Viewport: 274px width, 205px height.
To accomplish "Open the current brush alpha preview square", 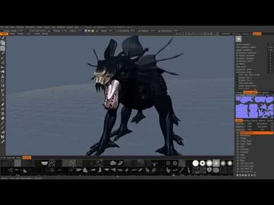I will tap(239, 39).
